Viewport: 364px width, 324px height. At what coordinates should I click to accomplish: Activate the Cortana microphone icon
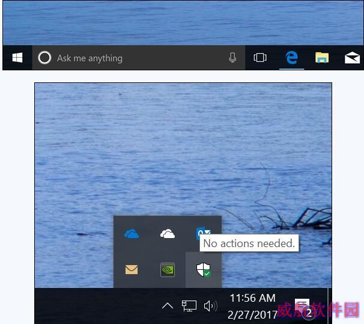click(x=232, y=58)
